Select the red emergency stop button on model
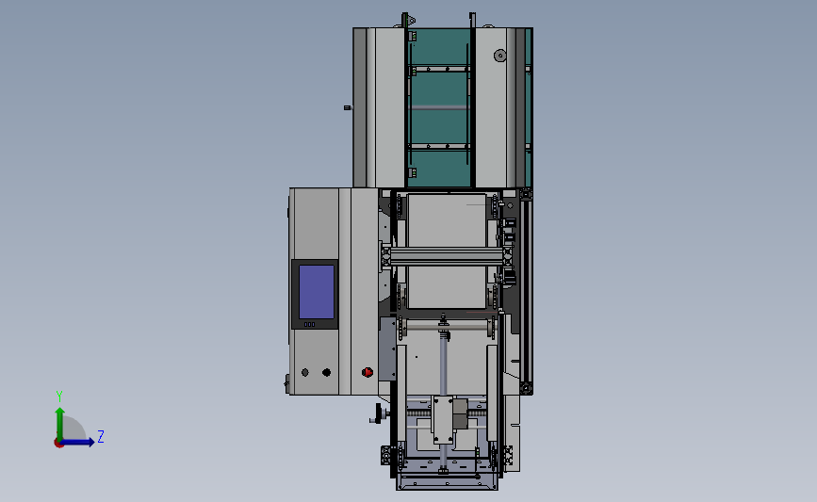The image size is (817, 502). pyautogui.click(x=368, y=372)
